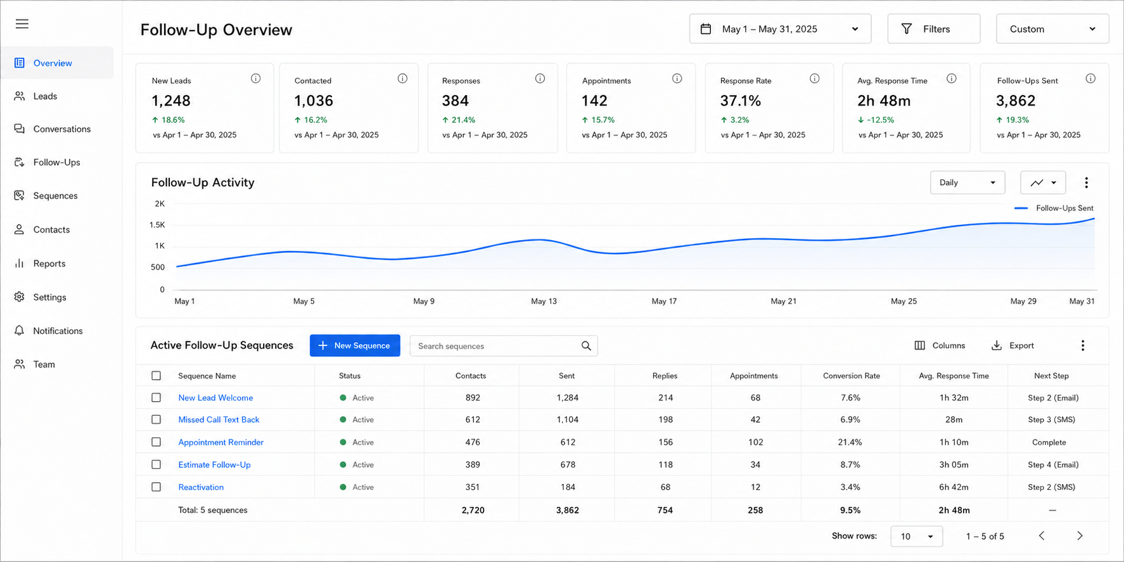Image resolution: width=1124 pixels, height=562 pixels.
Task: Click the search magnifier icon
Action: click(586, 346)
